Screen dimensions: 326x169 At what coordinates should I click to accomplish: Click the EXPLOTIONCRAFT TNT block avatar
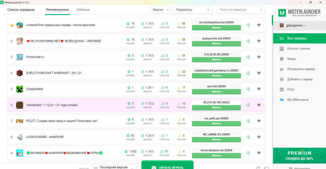(x=20, y=73)
